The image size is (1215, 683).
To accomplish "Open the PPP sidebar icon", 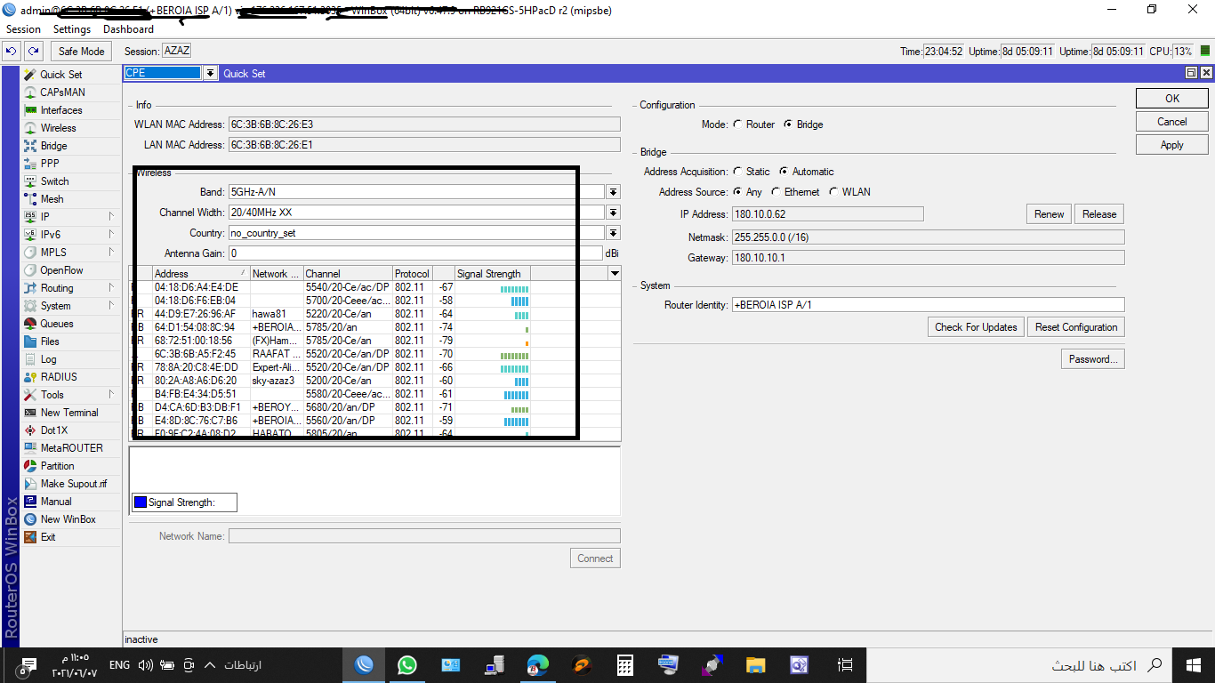I will [x=30, y=164].
